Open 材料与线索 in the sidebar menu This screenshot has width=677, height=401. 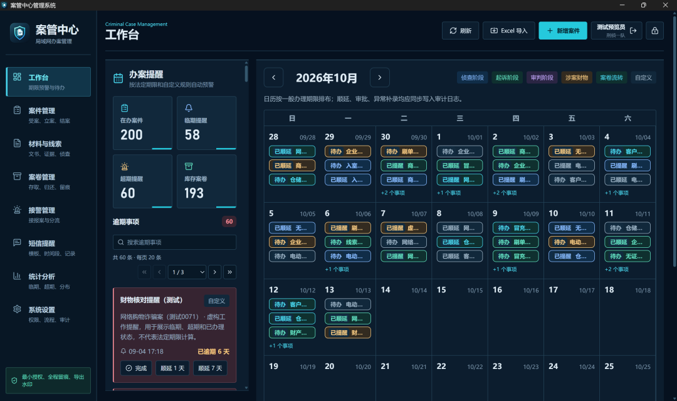(48, 148)
